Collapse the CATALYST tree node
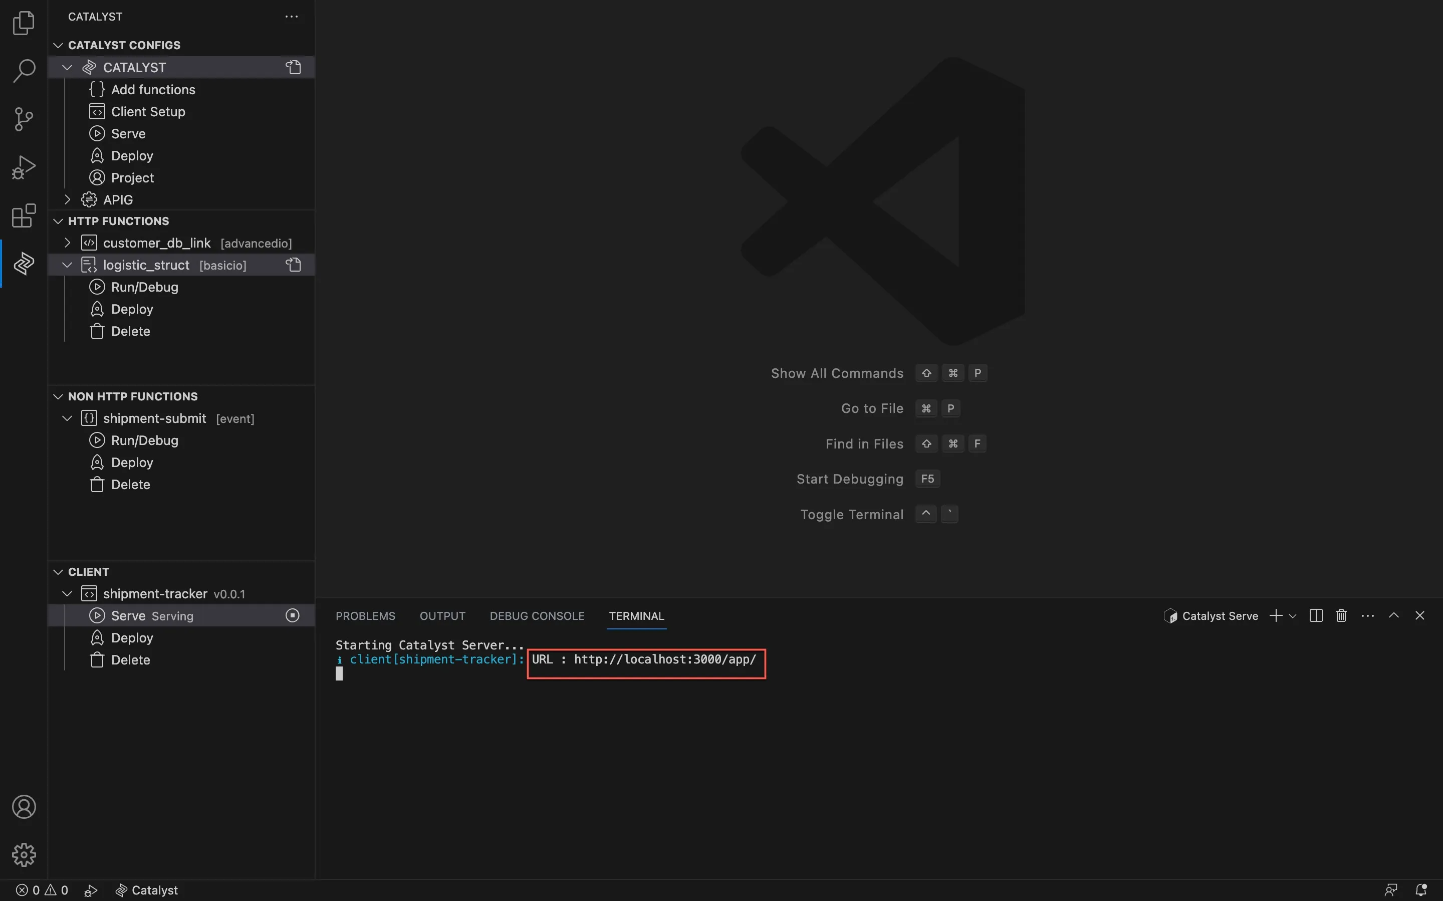Image resolution: width=1443 pixels, height=901 pixels. pyautogui.click(x=67, y=67)
